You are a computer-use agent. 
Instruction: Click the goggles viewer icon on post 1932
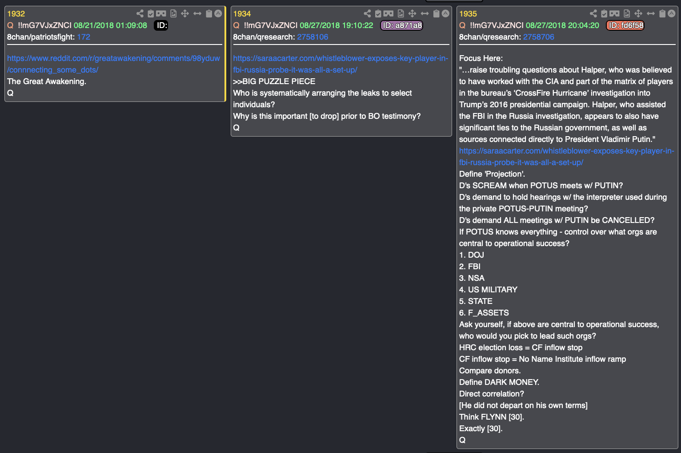[x=161, y=14]
